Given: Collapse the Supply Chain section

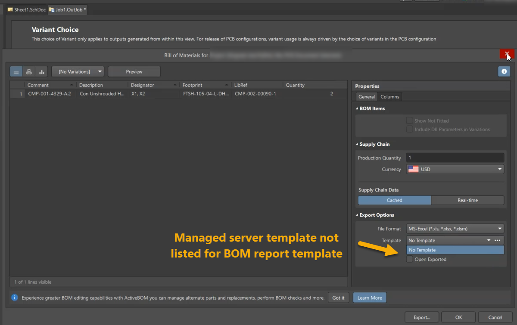Looking at the screenshot, I should pyautogui.click(x=357, y=144).
